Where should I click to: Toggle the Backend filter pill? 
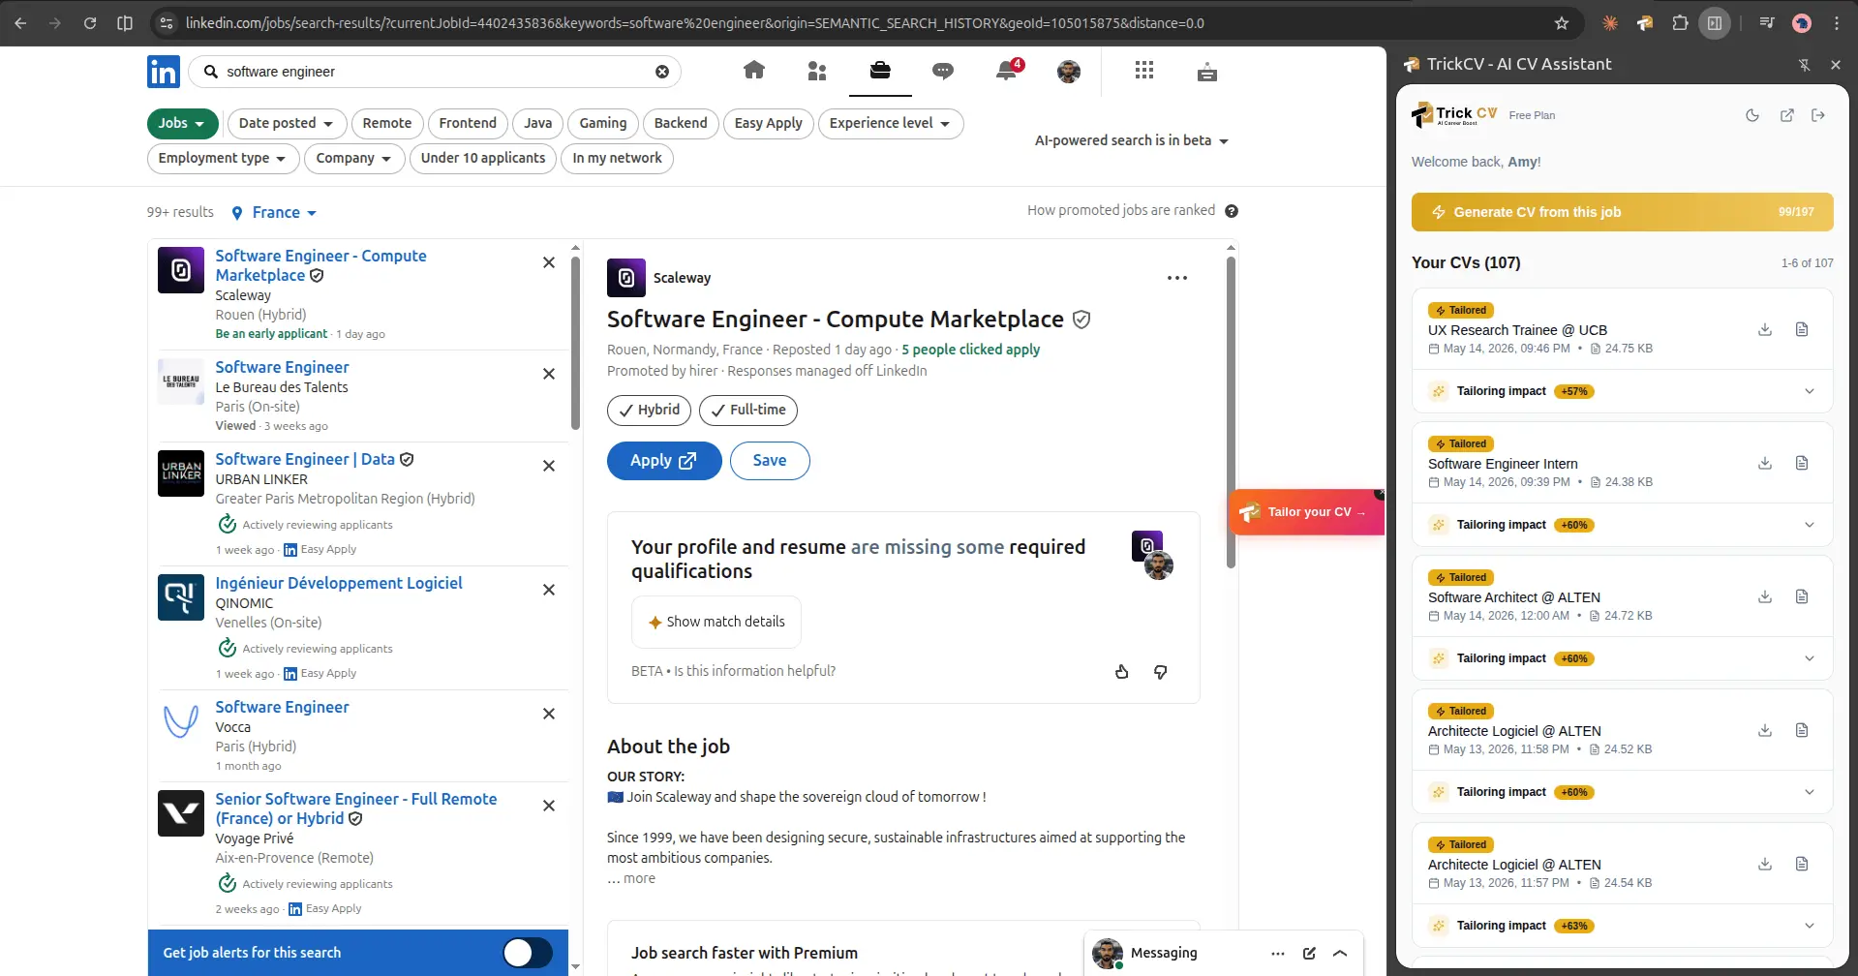tap(681, 123)
